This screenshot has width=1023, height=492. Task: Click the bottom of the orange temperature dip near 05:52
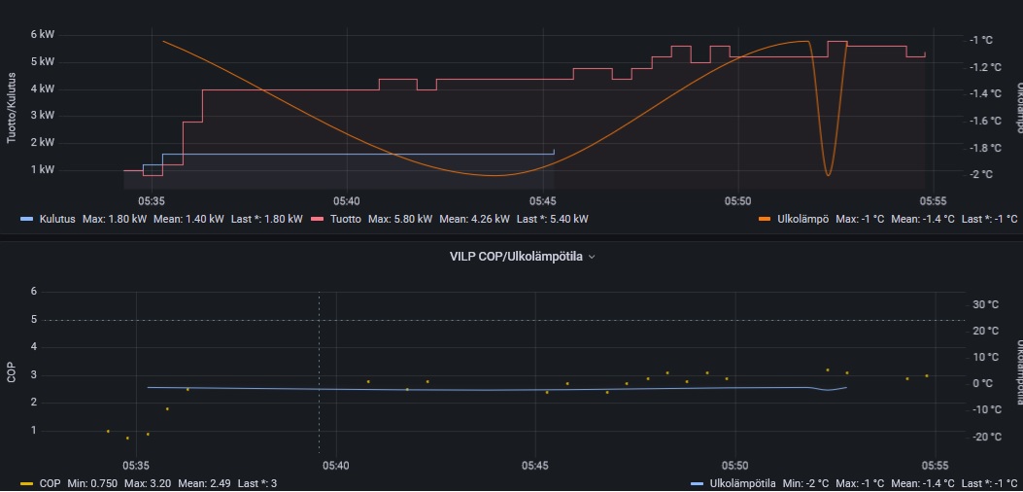[827, 175]
